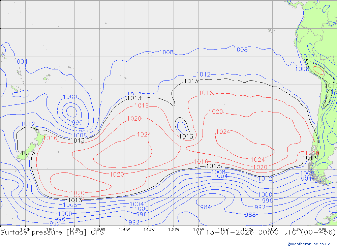The image size is (337, 247).
Task: Click the 100W longitude label
Action: coord(248,229)
